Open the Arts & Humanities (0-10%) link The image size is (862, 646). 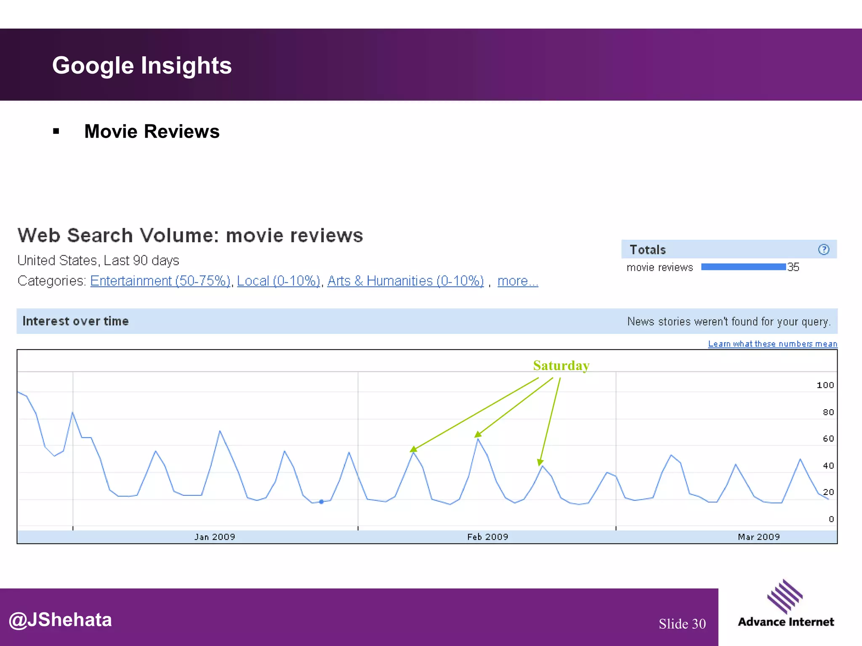click(x=406, y=281)
